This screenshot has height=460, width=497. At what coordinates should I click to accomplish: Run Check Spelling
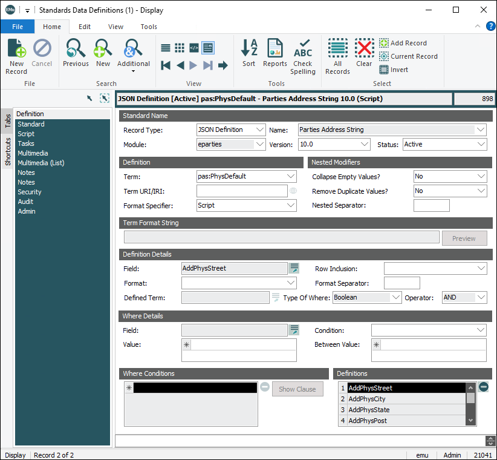(x=303, y=54)
